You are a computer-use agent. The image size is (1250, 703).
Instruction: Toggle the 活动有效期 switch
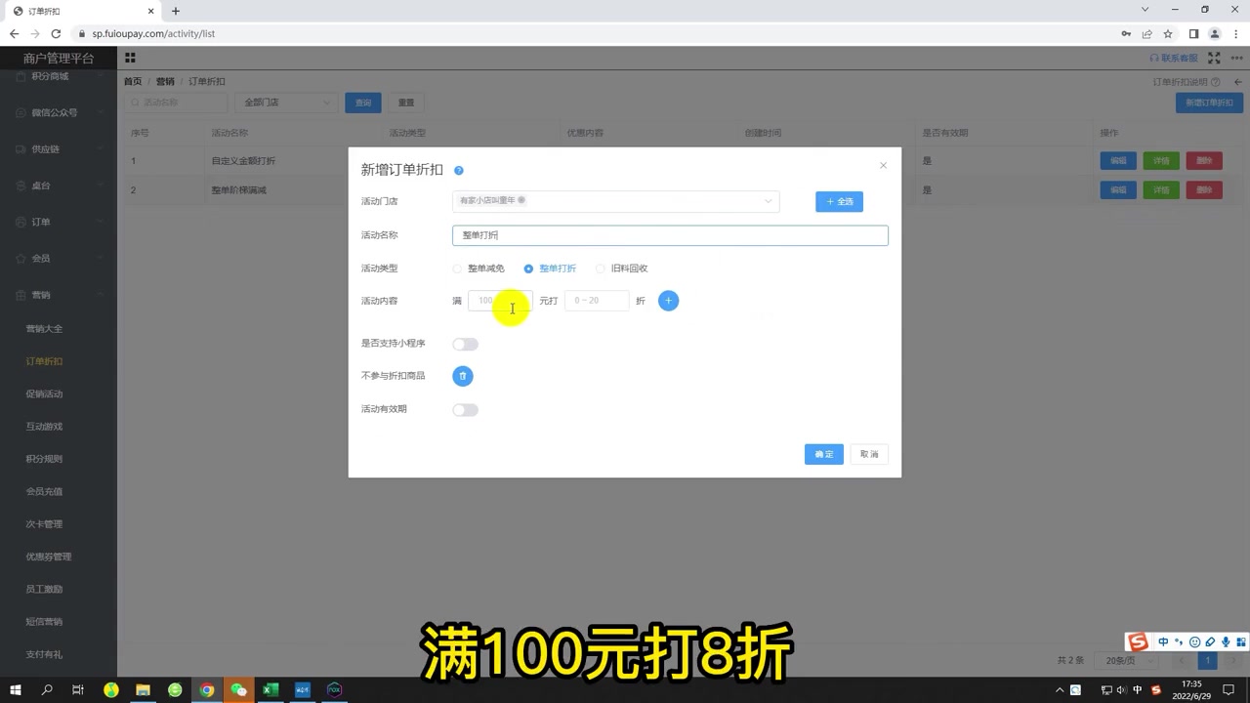pyautogui.click(x=466, y=410)
